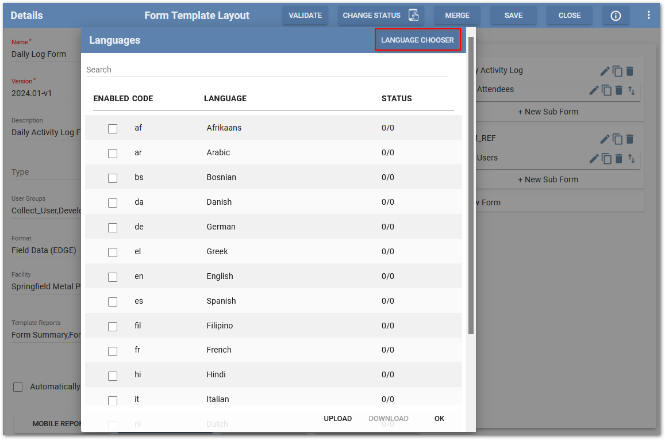
Task: Enable the German language checkbox
Action: point(113,227)
